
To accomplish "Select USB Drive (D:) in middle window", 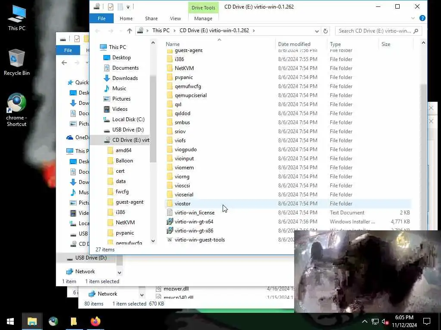I will coord(91,258).
